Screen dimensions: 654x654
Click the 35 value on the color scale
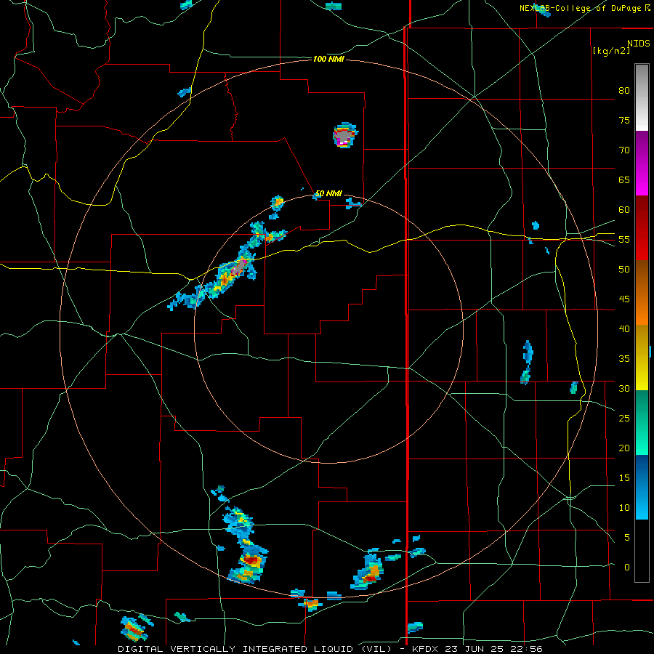pos(624,359)
